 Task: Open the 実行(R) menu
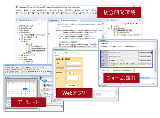77,10
